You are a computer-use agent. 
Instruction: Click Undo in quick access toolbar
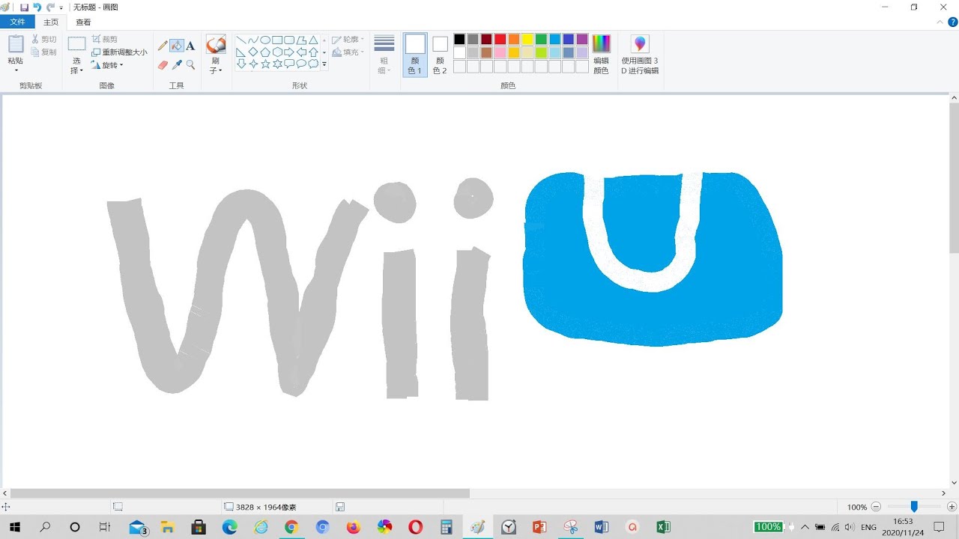pos(37,7)
